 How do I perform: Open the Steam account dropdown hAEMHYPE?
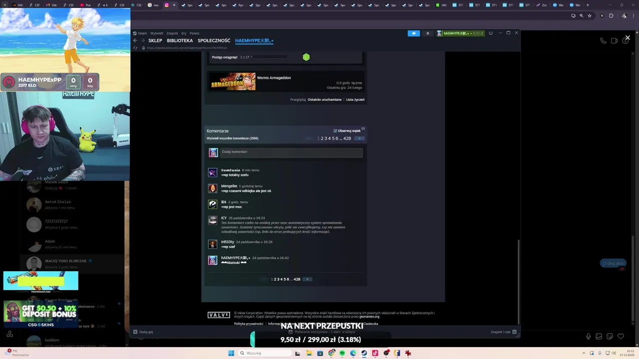(460, 33)
